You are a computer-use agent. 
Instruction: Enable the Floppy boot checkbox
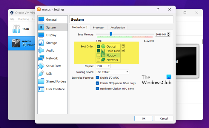98,55
